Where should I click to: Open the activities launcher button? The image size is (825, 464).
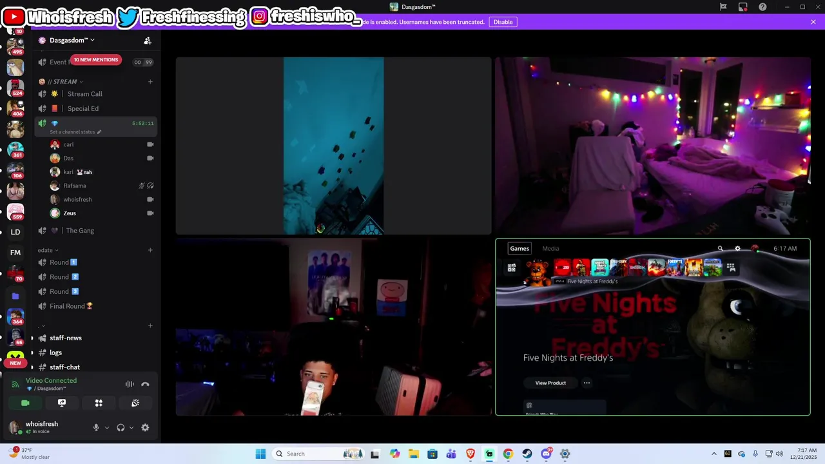(99, 403)
